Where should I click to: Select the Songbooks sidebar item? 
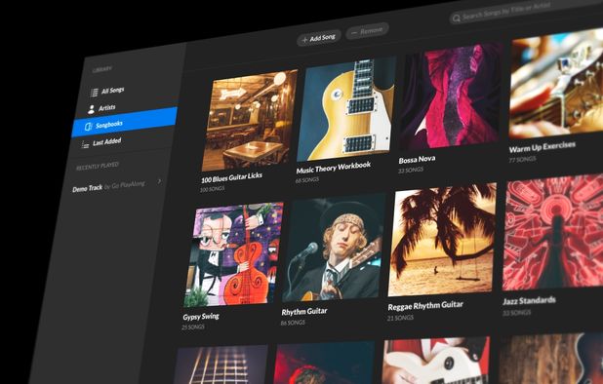click(125, 123)
